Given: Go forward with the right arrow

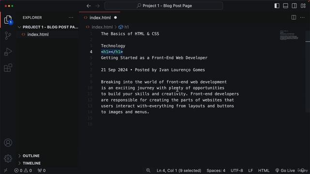Looking at the screenshot, I should tap(97, 6).
